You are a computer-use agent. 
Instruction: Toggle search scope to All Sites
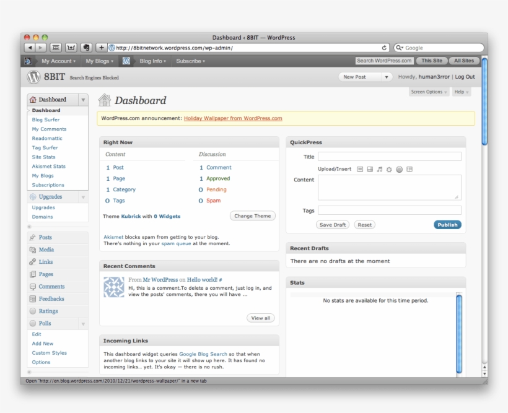coord(463,61)
